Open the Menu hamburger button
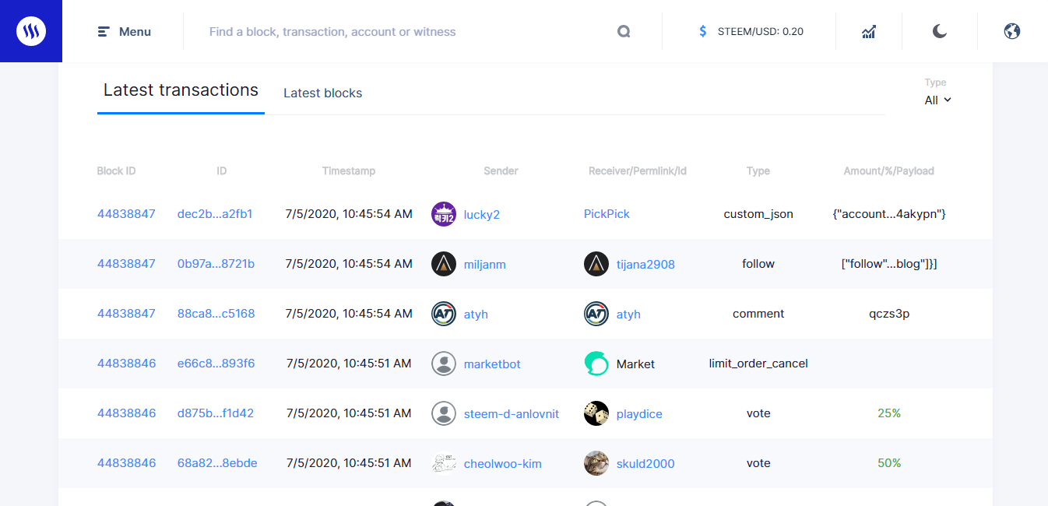The height and width of the screenshot is (506, 1048). [124, 32]
